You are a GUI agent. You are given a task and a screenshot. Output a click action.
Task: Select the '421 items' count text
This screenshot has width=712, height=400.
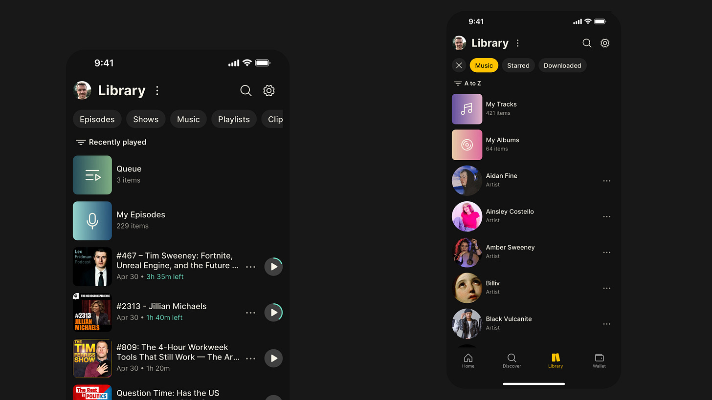[498, 113]
